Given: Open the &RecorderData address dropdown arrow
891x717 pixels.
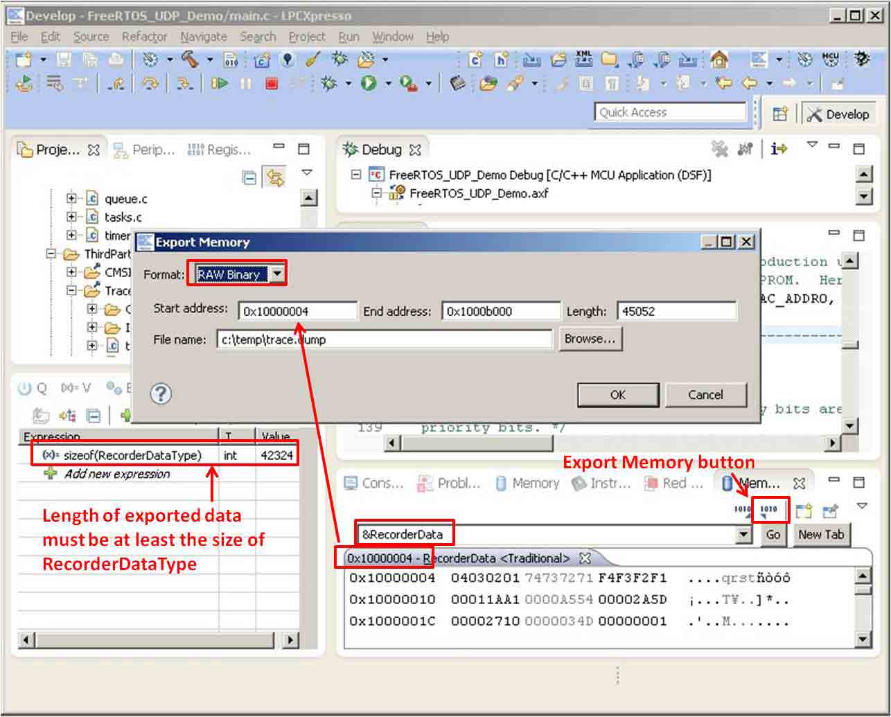Looking at the screenshot, I should point(744,534).
